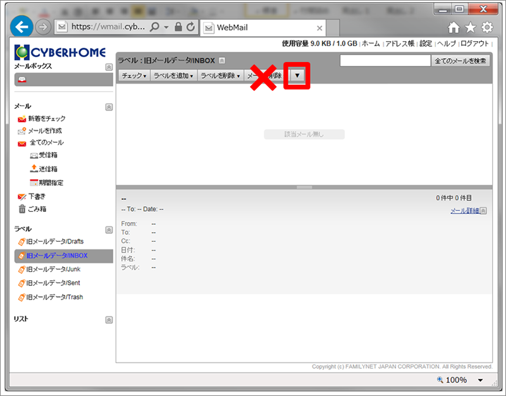Screen dimensions: 506x396
Task: Open the ラベルを追加 dropdown
Action: pos(173,76)
